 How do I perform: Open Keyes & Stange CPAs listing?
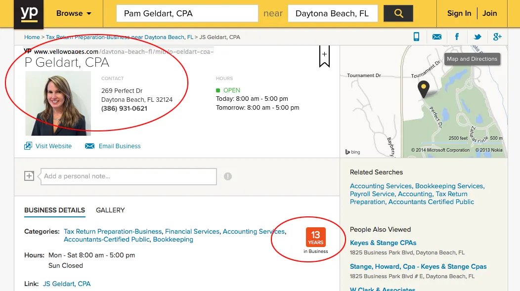383,243
